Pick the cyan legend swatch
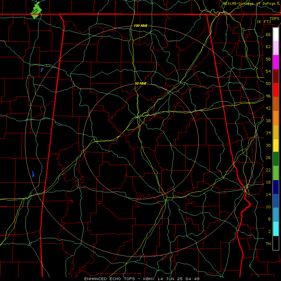 pyautogui.click(x=276, y=229)
